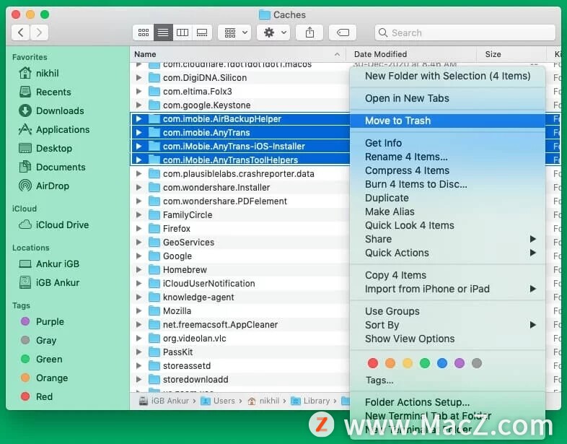
Task: Click Users in the path bar
Action: tap(218, 401)
